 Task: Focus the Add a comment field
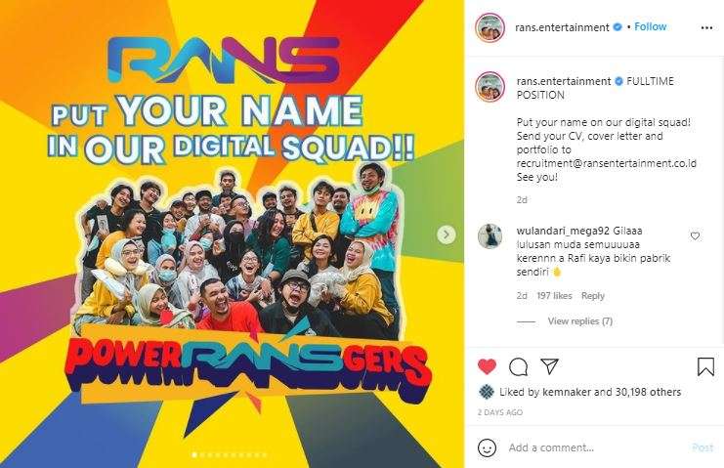click(596, 447)
